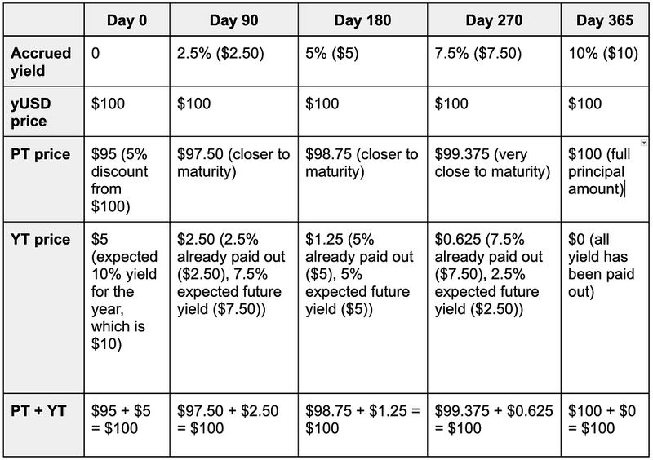Viewport: 653px width, 460px height.
Task: Click the Day 180 column header
Action: [362, 20]
